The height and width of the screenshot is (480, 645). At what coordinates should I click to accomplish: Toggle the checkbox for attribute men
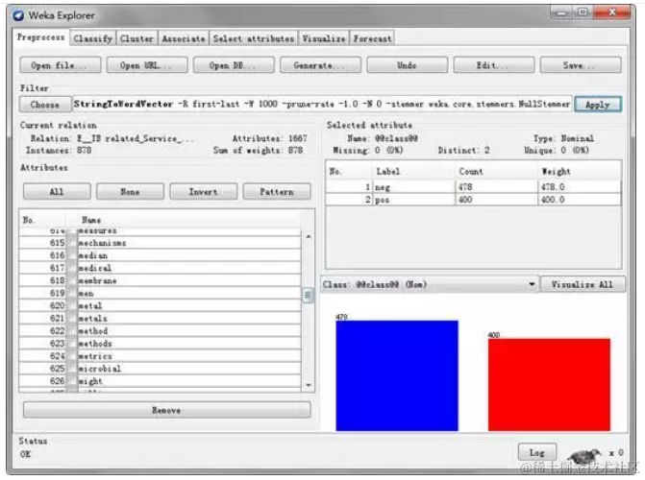pyautogui.click(x=72, y=294)
